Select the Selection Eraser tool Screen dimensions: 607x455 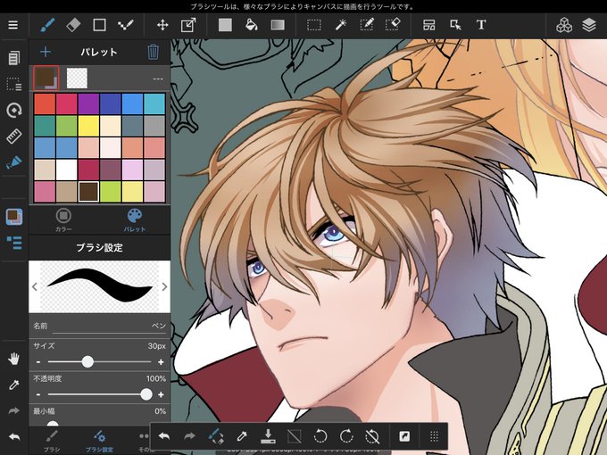click(x=393, y=26)
